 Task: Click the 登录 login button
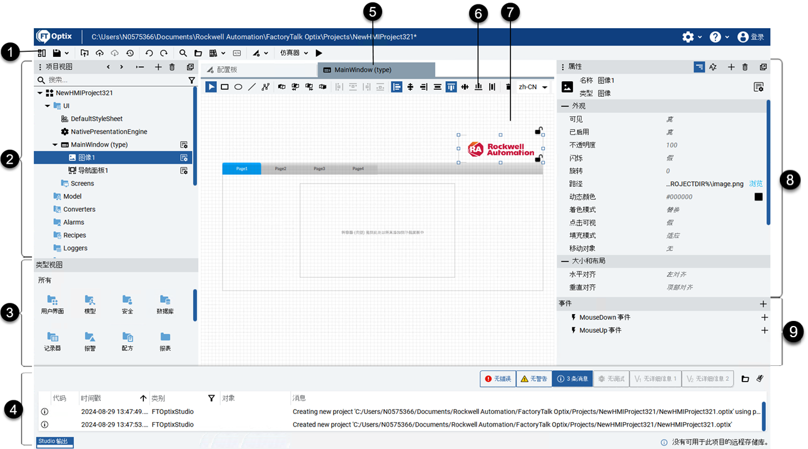pos(751,37)
